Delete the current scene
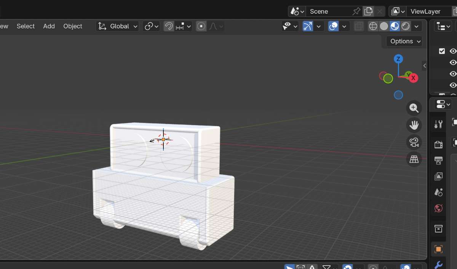 point(380,11)
